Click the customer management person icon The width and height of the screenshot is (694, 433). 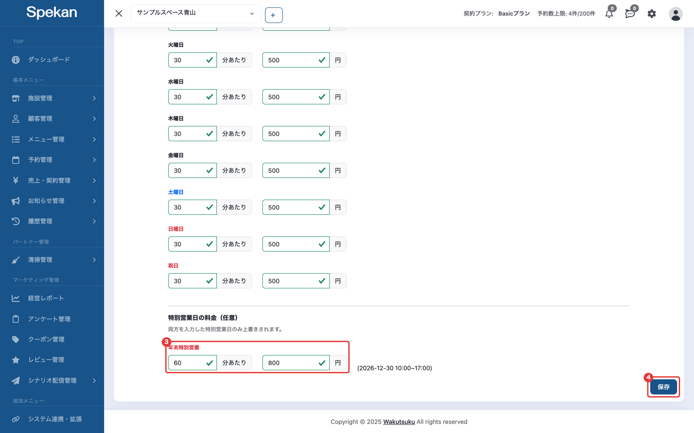coord(16,119)
